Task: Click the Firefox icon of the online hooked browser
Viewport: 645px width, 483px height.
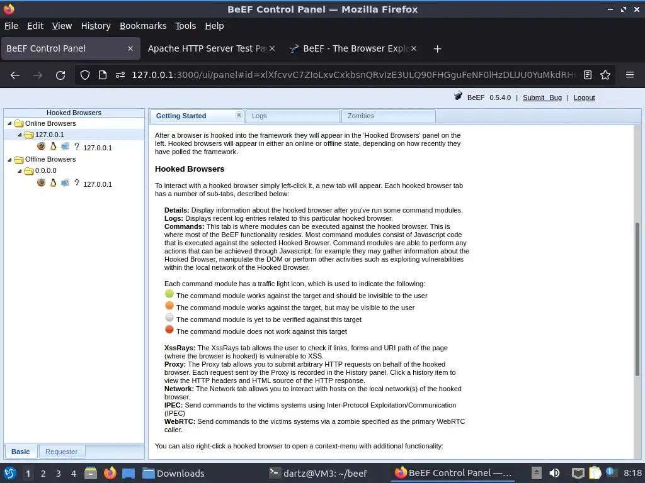Action: point(41,146)
